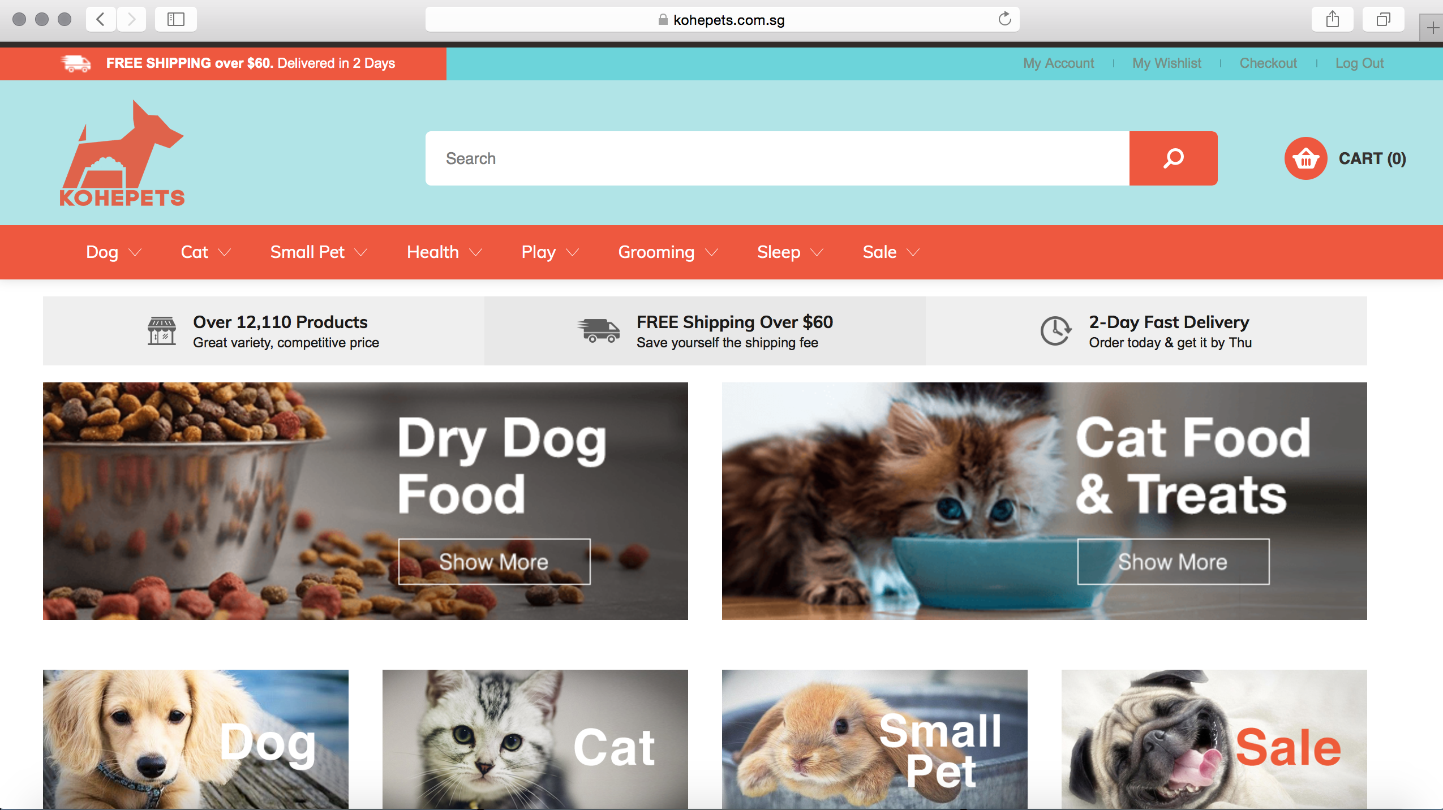The height and width of the screenshot is (810, 1443).
Task: Reload the page in Safari
Action: (1004, 19)
